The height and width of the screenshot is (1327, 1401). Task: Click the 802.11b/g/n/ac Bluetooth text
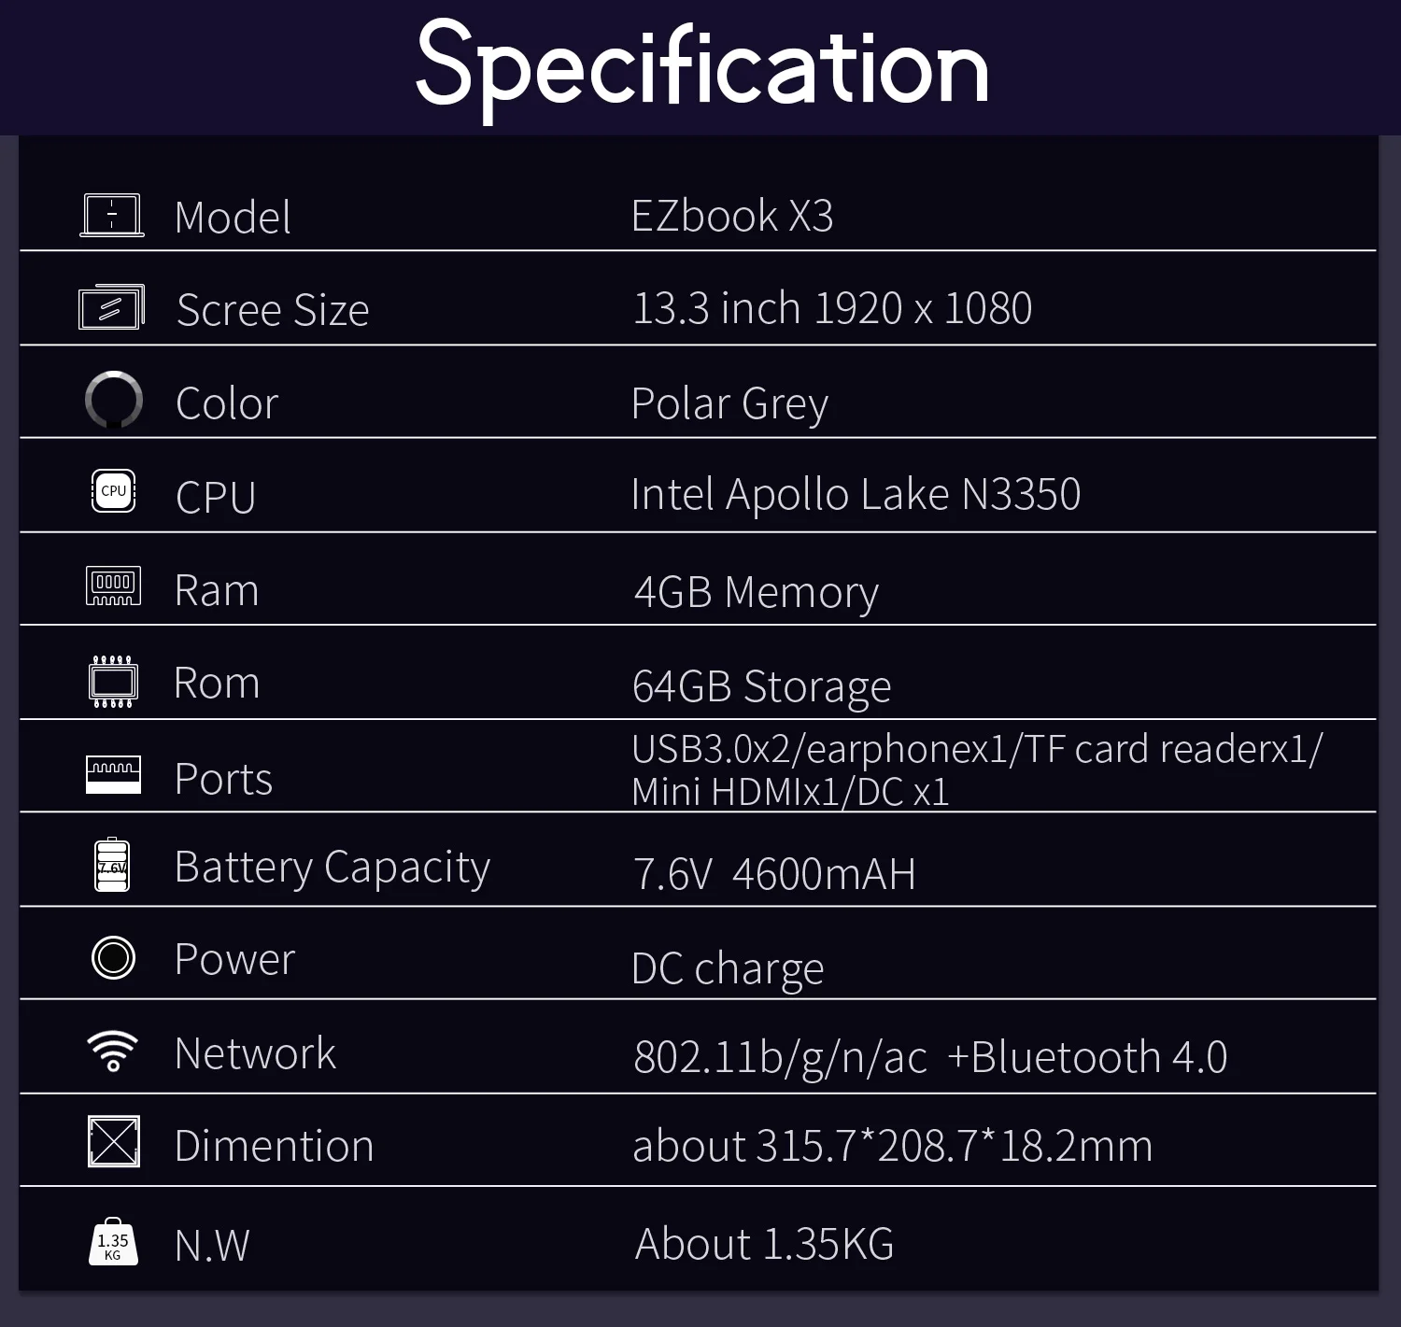point(930,1057)
